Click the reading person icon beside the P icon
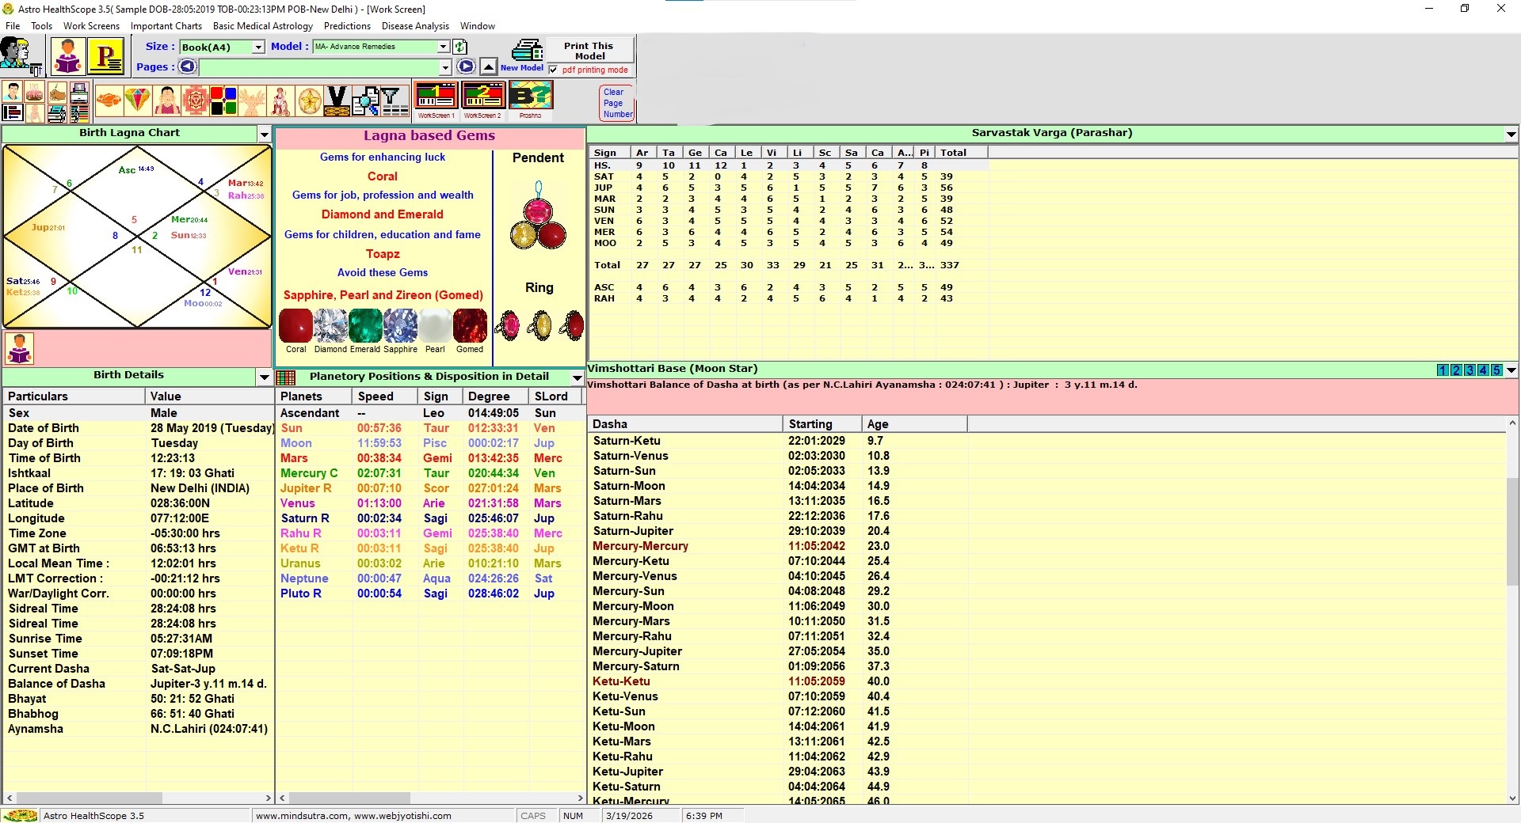Image resolution: width=1521 pixels, height=823 pixels. tap(68, 56)
